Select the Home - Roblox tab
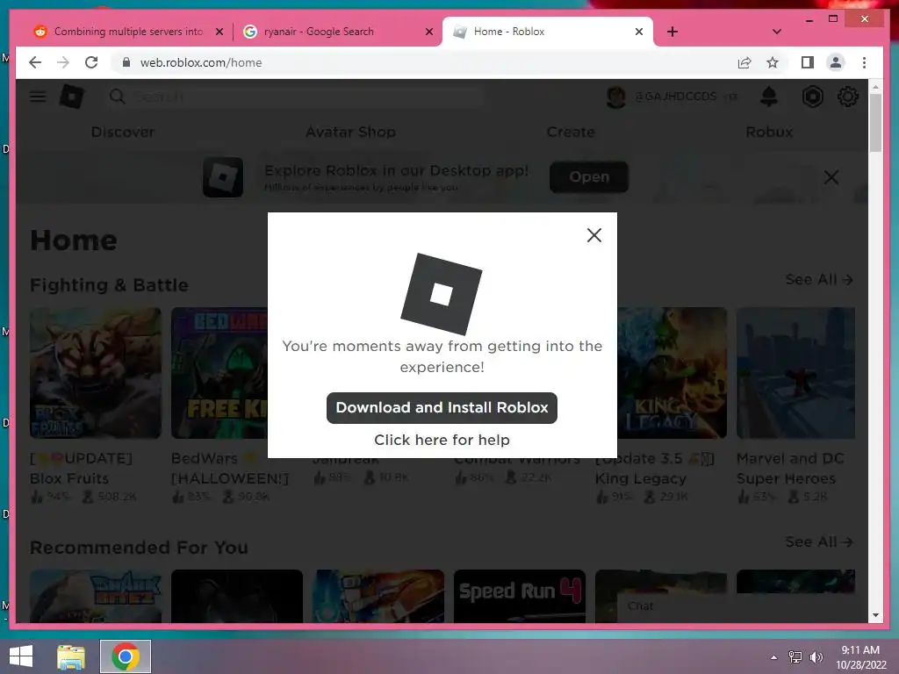The width and height of the screenshot is (899, 674). [548, 32]
